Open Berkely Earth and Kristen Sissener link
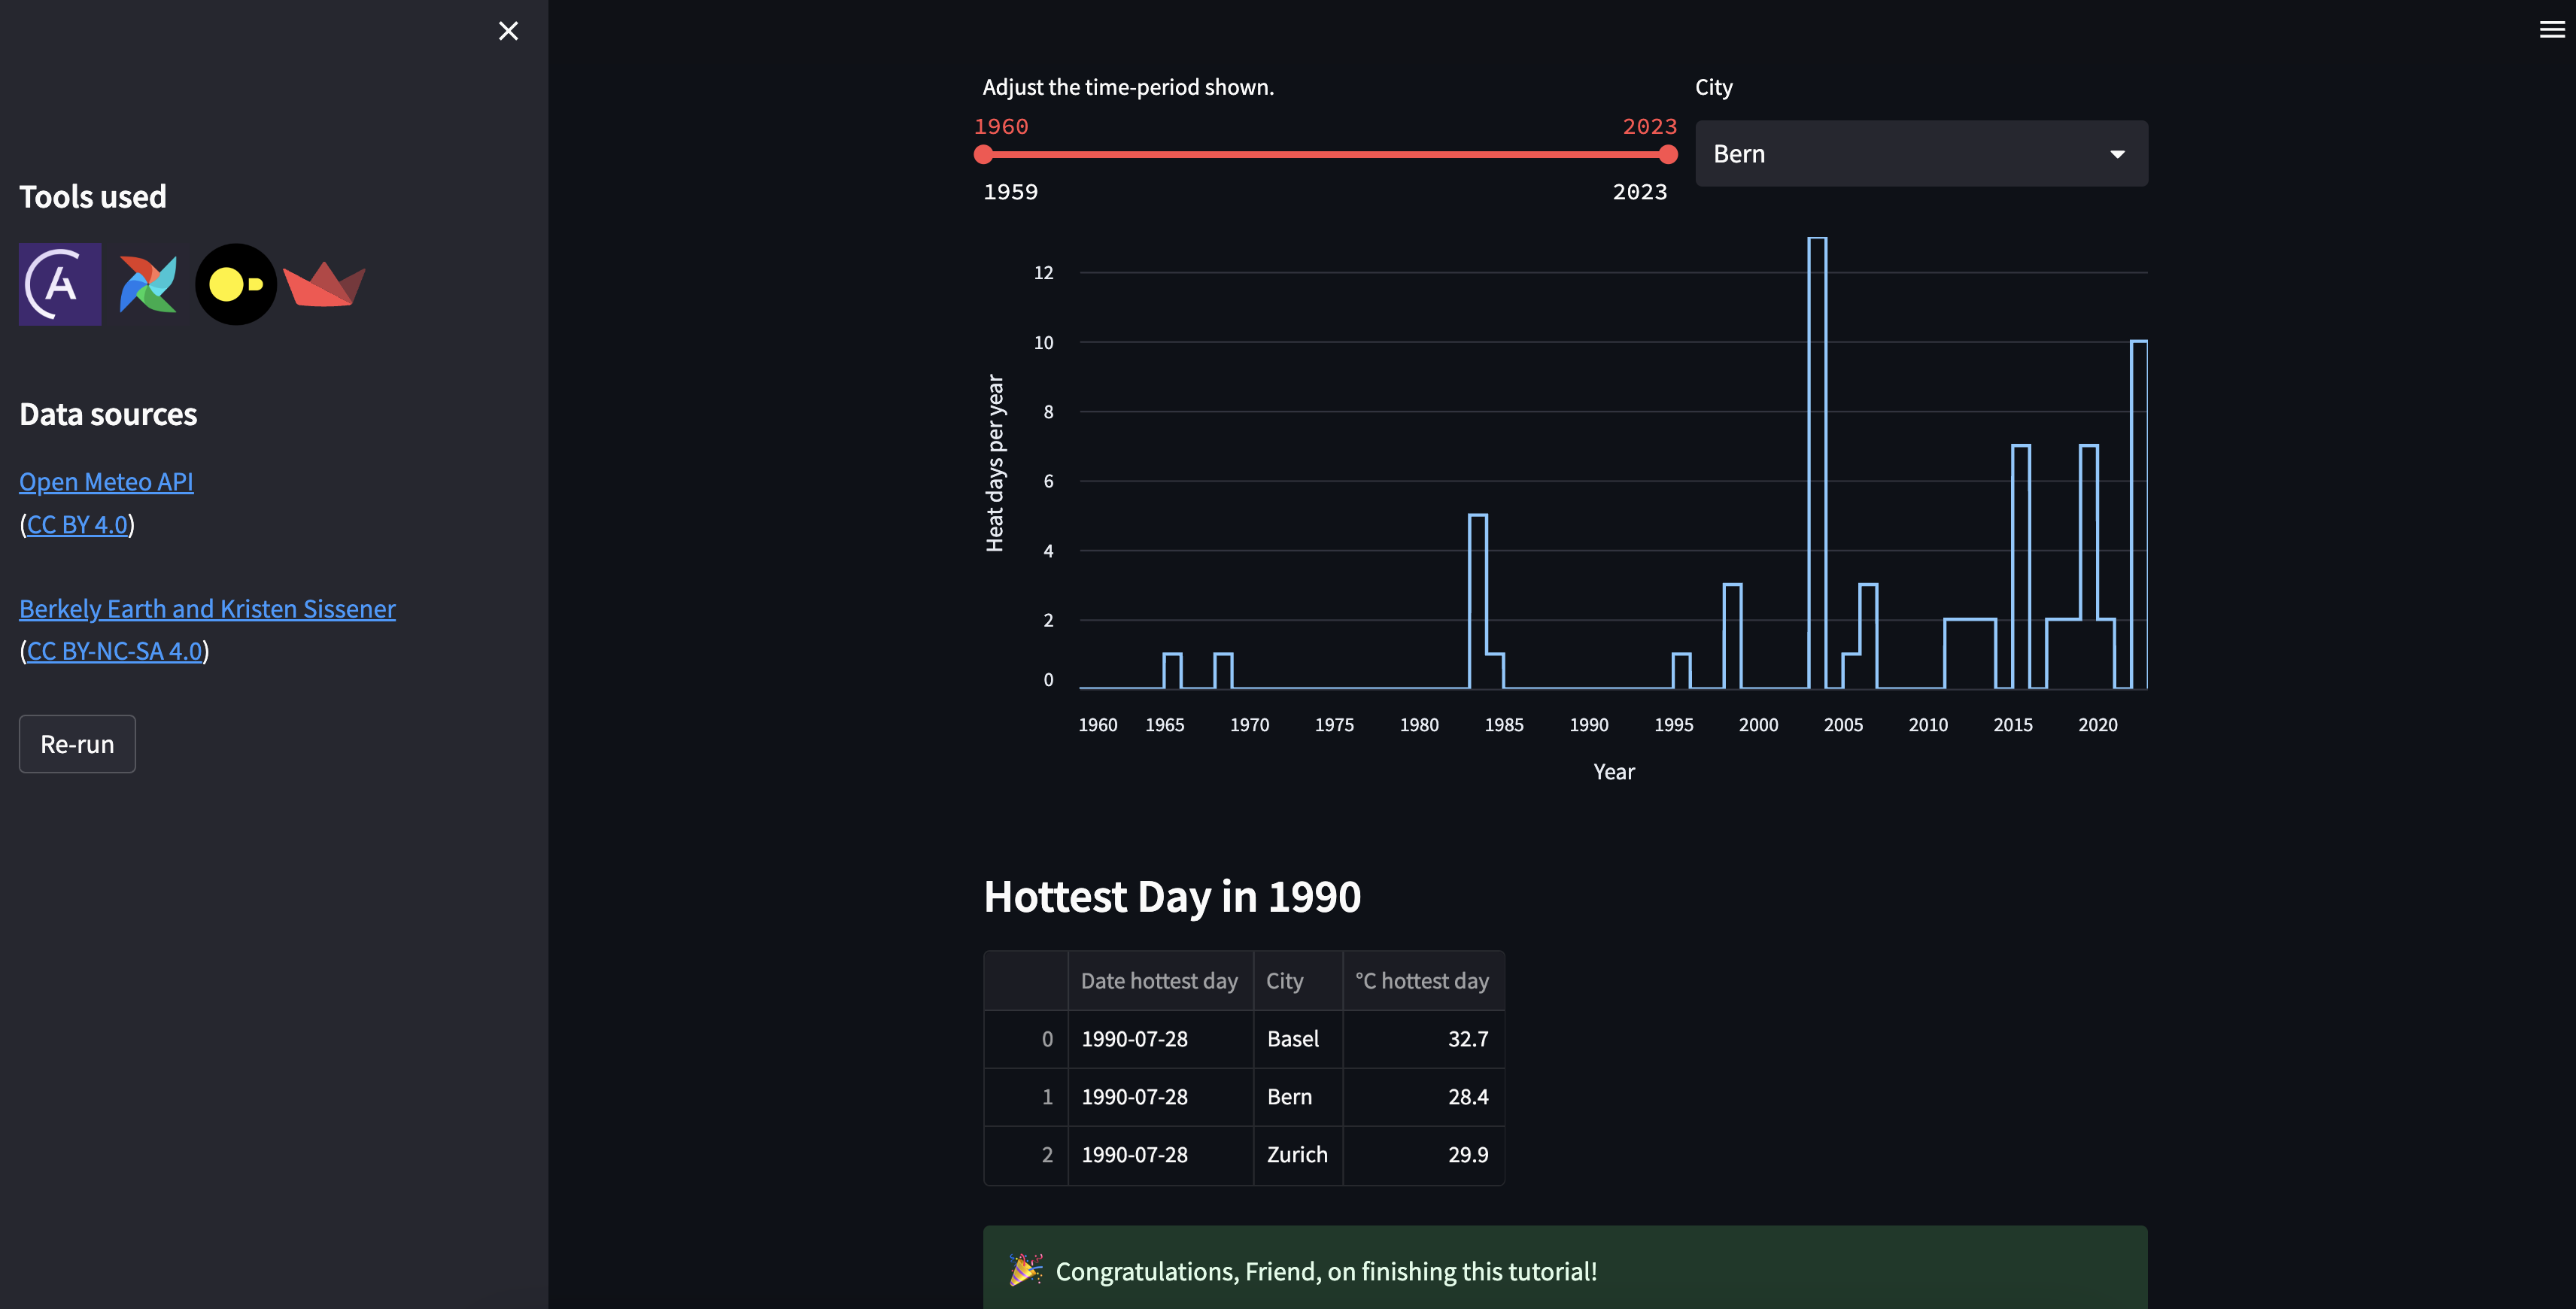This screenshot has height=1309, width=2576. [207, 609]
